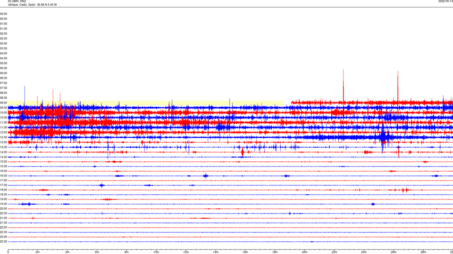Select the 14:00 row time label
Image resolution: width=453 pixels, height=254 pixels.
click(3, 152)
